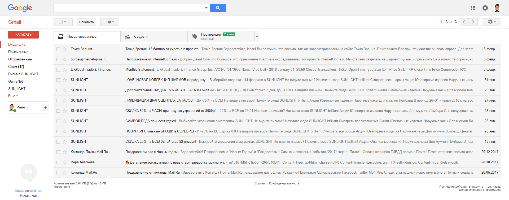Expand the Gmail product switcher dropdown

pos(16,22)
